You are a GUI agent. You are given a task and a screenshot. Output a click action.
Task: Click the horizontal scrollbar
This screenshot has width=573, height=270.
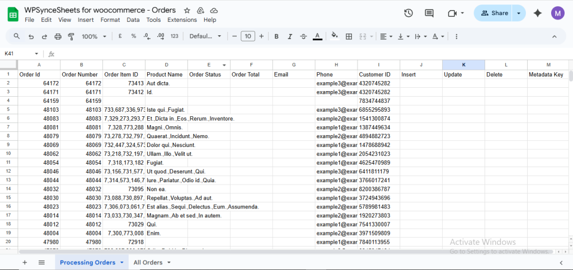(x=286, y=252)
